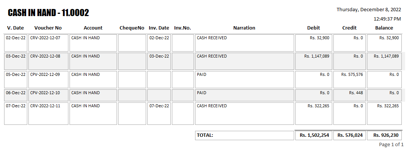Click the total credit Rs. 576,024
This screenshot has height=151, width=407.
(x=350, y=135)
